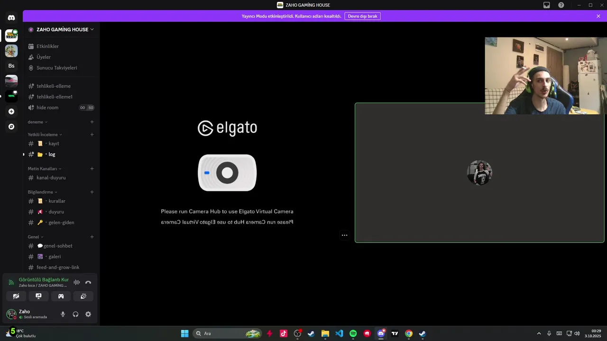Open the feed-and-grow-link channel
The width and height of the screenshot is (607, 341).
point(61,268)
